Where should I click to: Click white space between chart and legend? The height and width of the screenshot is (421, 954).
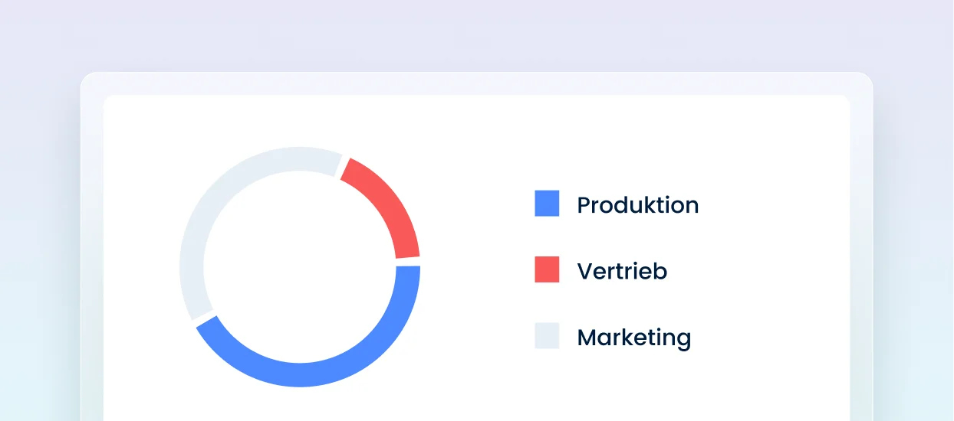(x=475, y=268)
